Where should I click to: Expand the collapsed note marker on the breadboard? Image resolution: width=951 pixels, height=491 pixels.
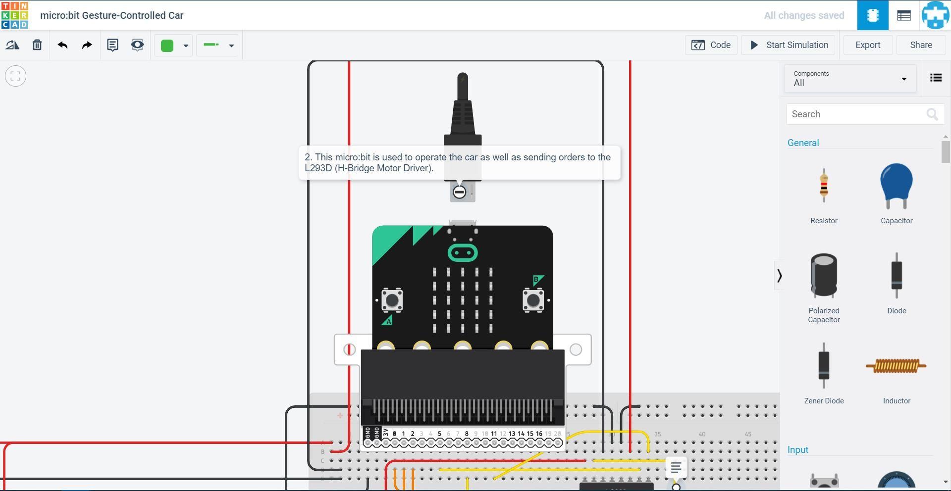[676, 467]
